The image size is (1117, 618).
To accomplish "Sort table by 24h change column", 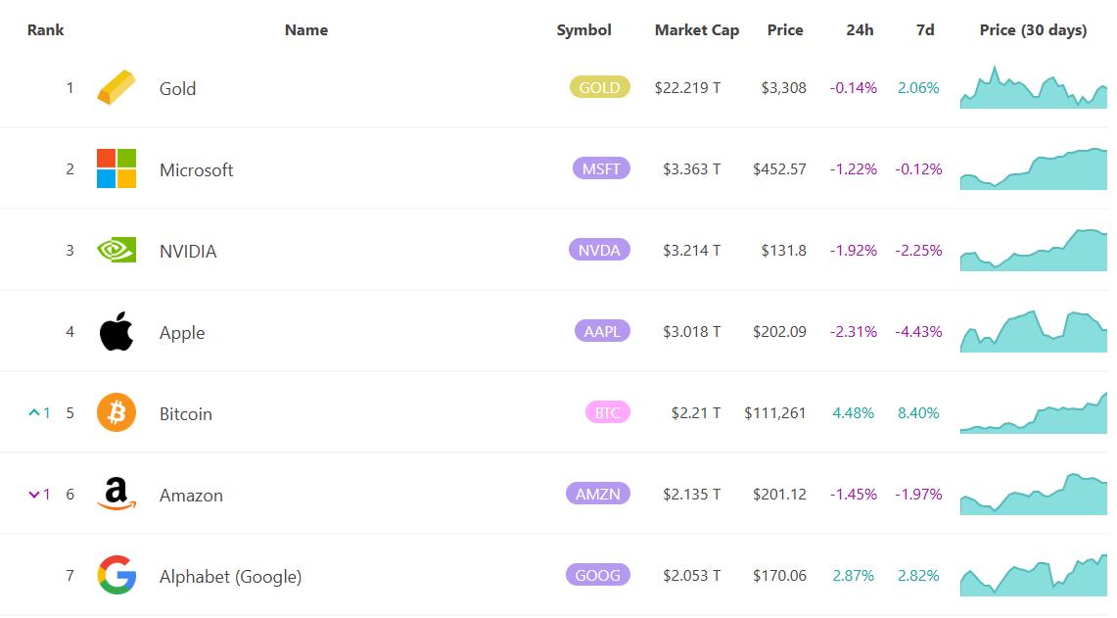I will tap(860, 30).
